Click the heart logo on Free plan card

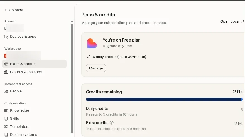point(92,43)
